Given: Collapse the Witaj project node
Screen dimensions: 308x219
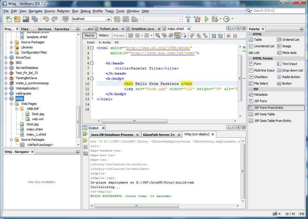Looking at the screenshot, I should point(6,98).
